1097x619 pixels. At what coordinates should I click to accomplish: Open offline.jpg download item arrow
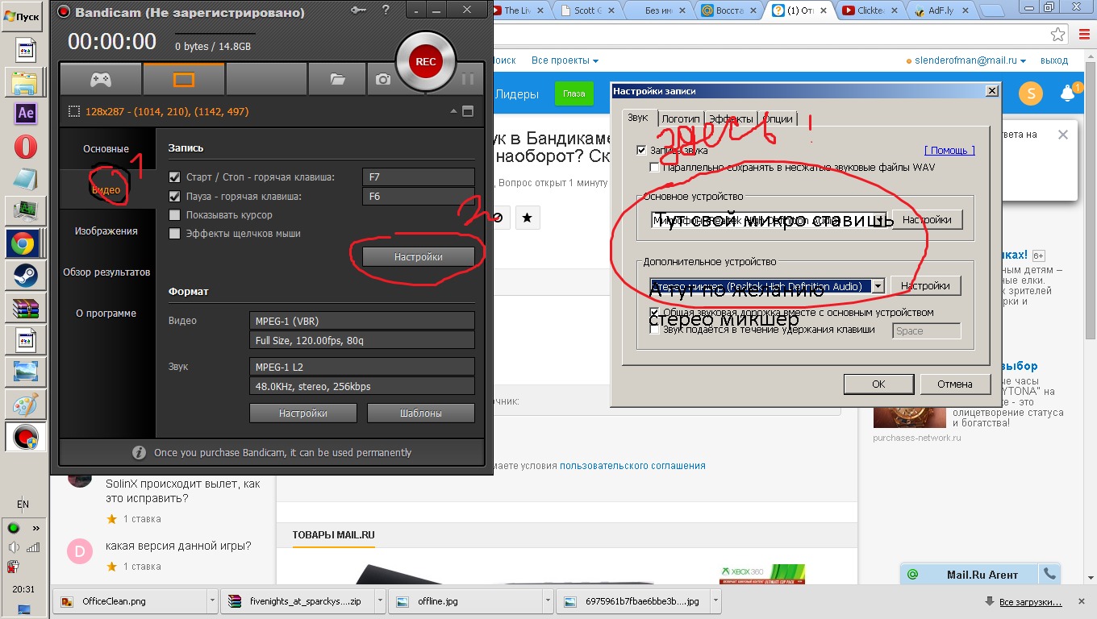coord(548,601)
